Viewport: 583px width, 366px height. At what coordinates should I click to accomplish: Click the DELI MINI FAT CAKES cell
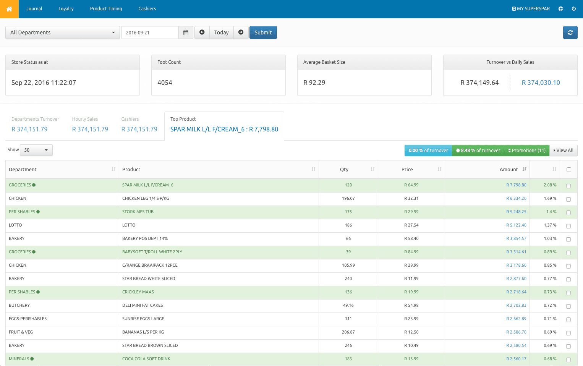219,305
